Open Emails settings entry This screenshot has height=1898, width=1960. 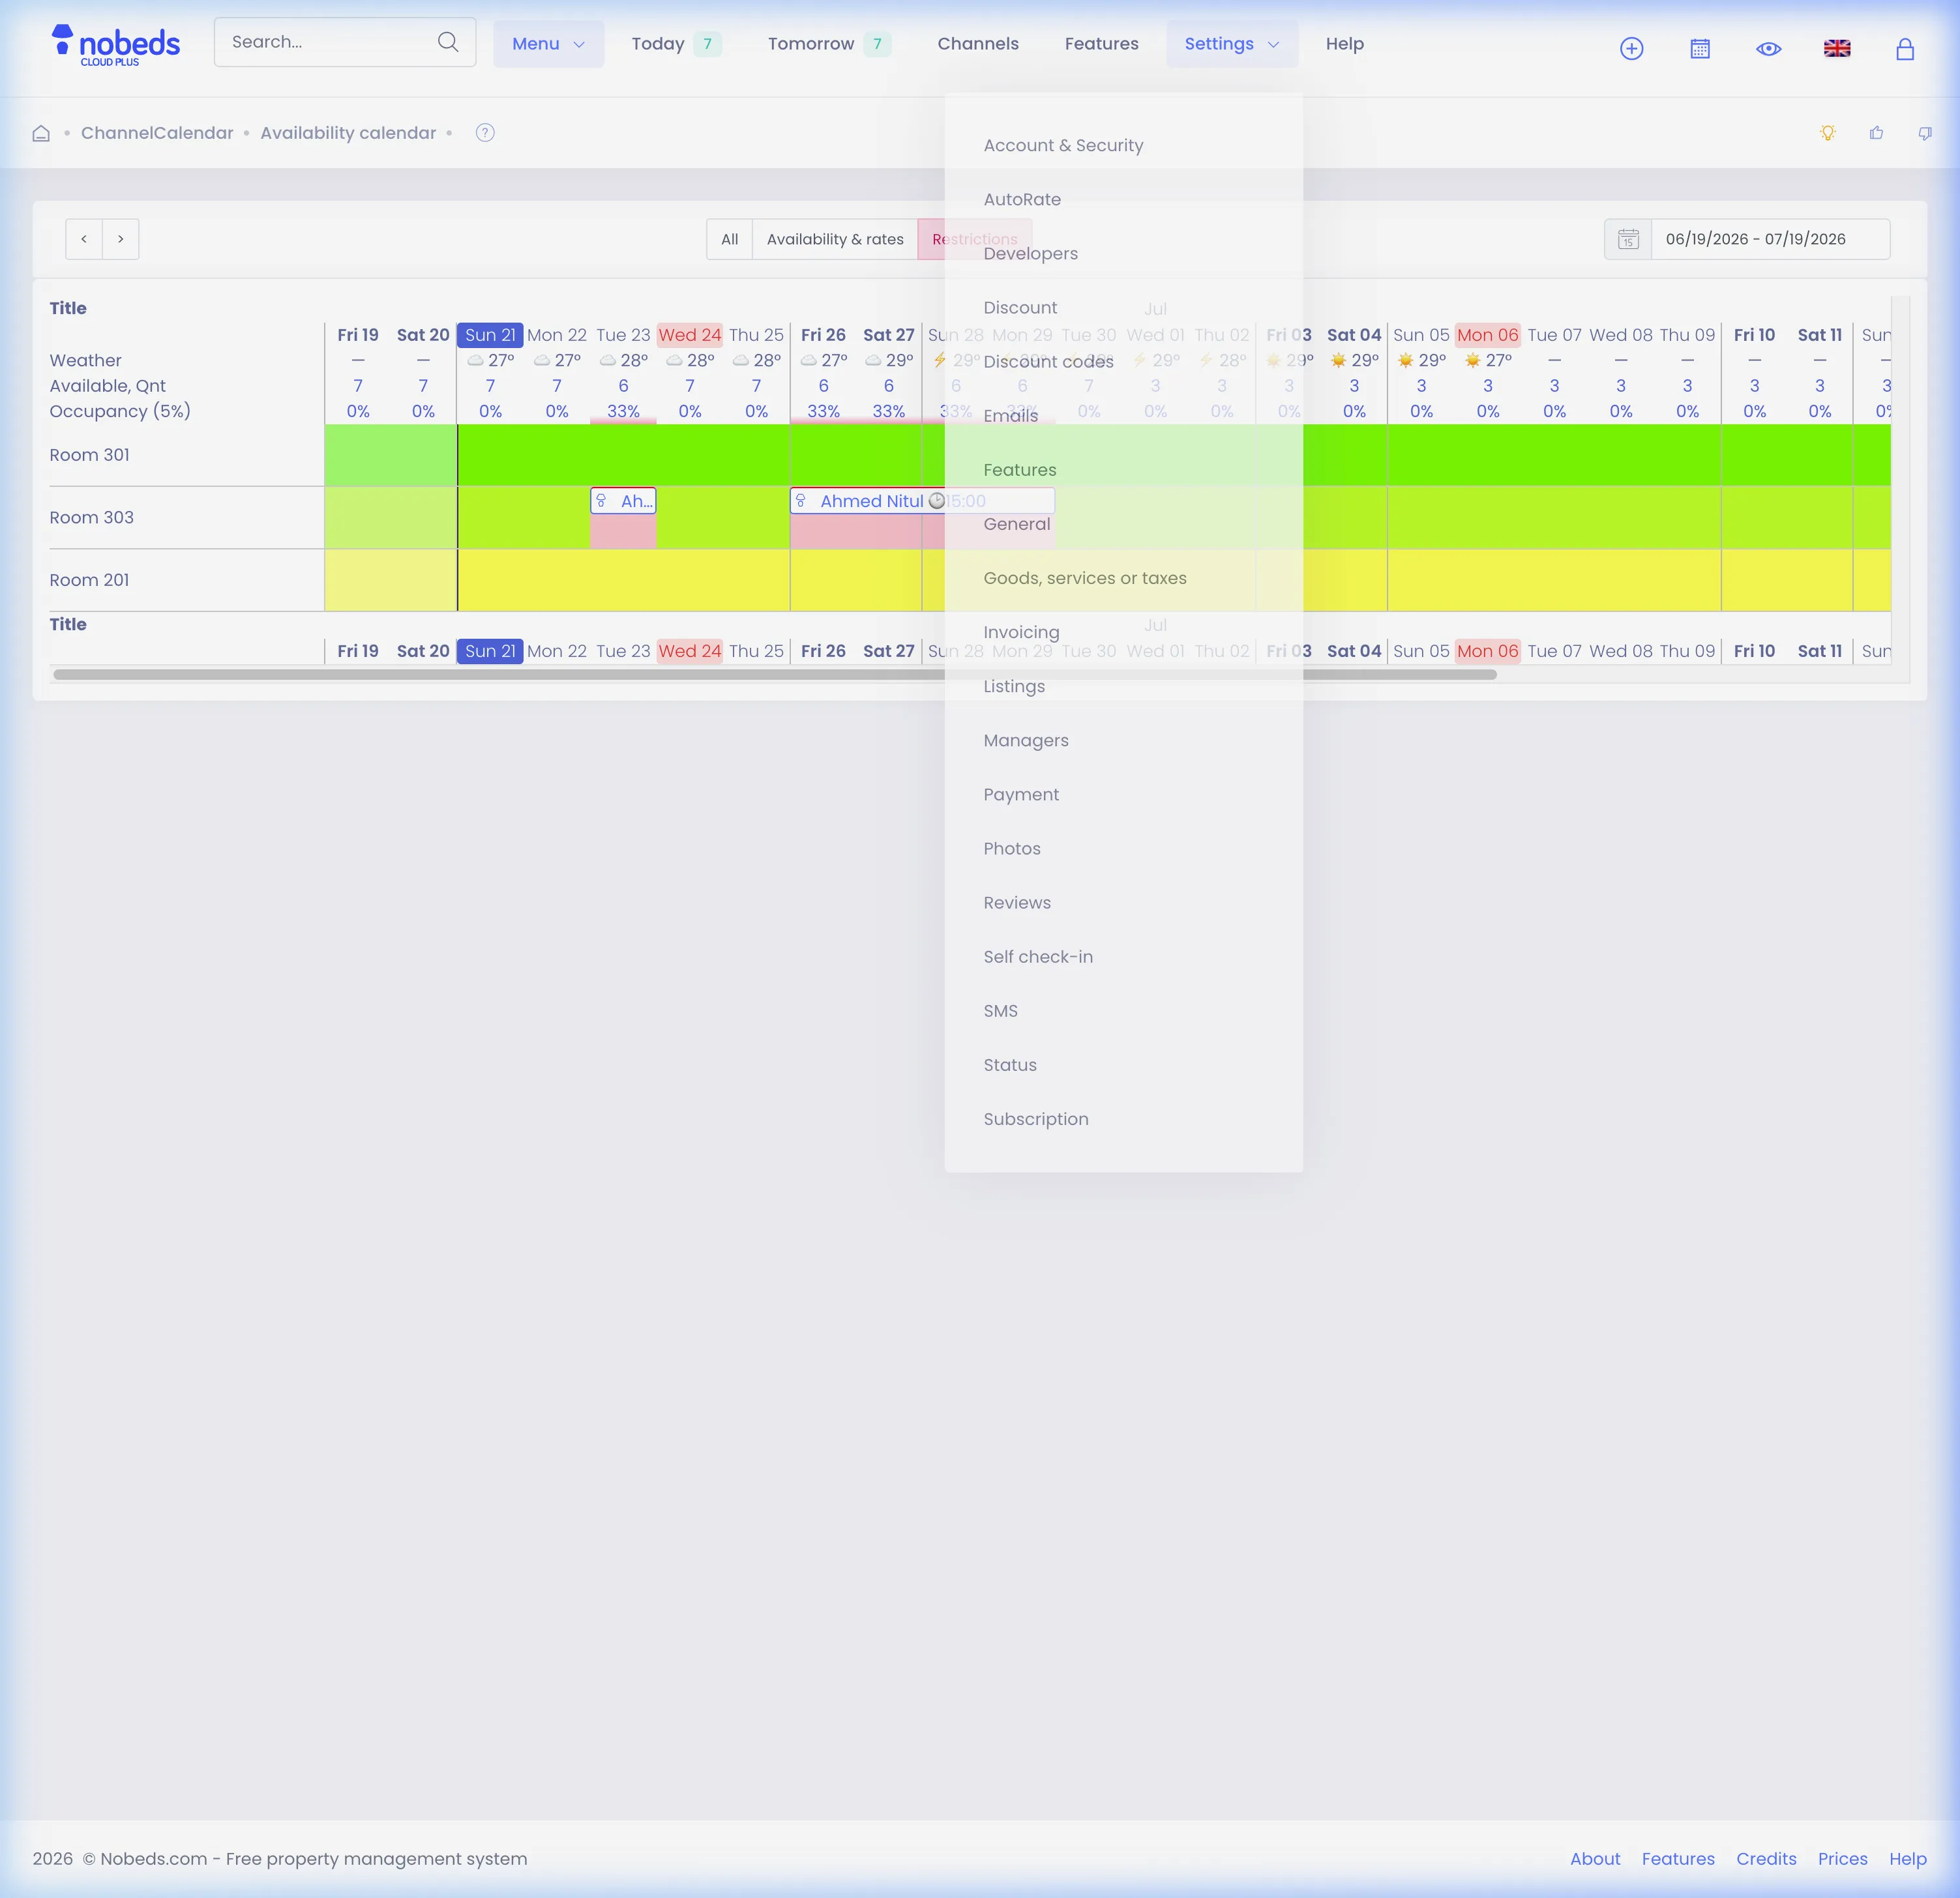1010,416
